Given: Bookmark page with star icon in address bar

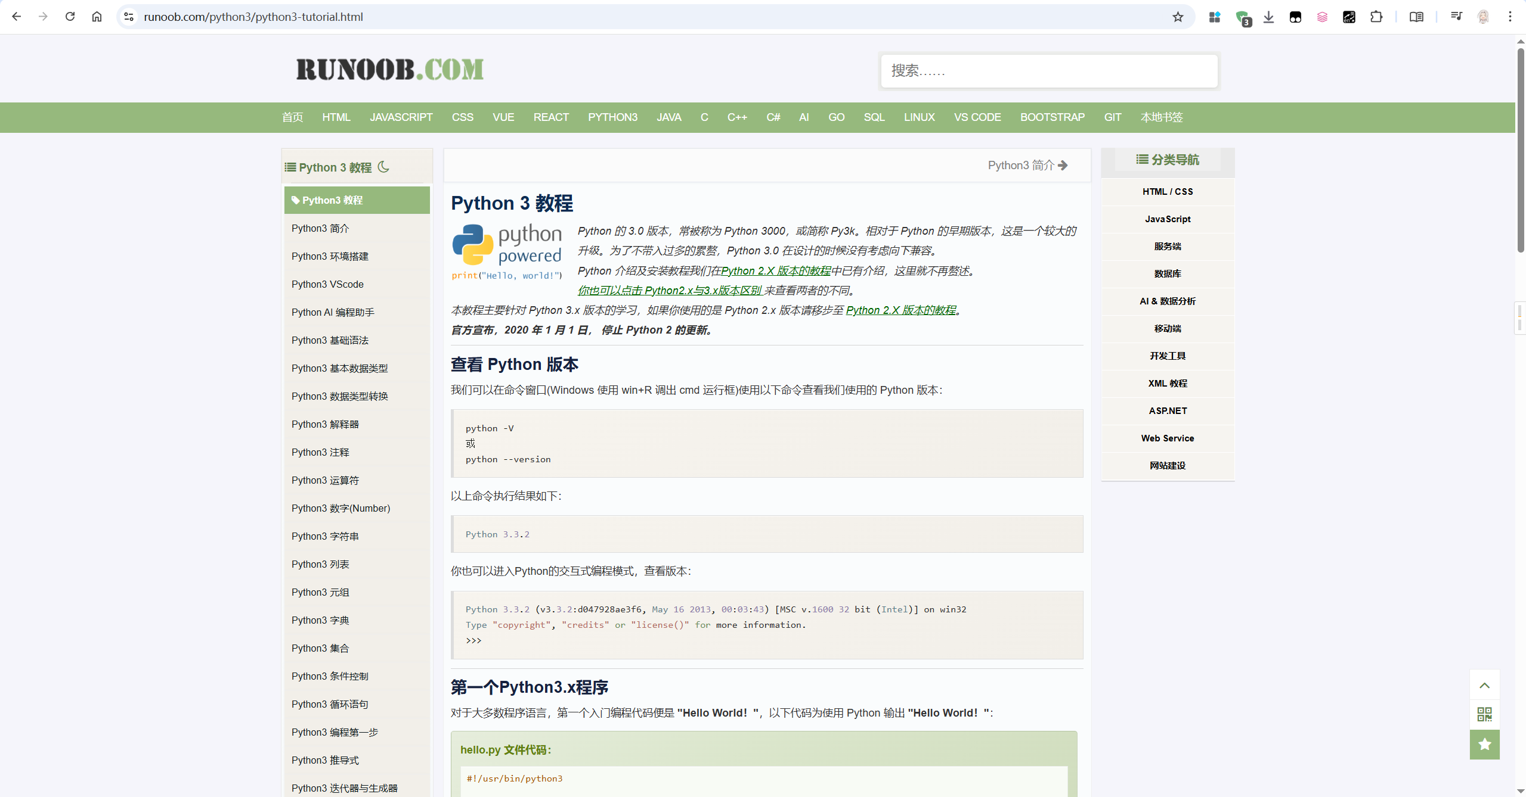Looking at the screenshot, I should point(1178,17).
